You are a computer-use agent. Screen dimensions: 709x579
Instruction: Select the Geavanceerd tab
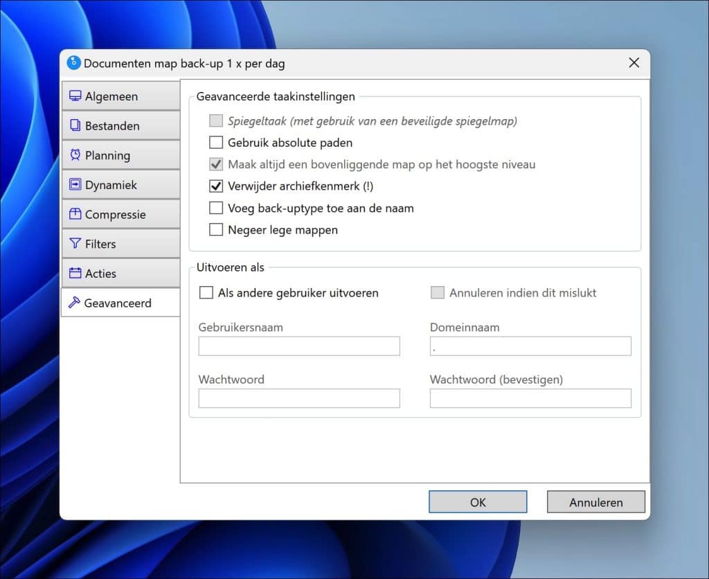tap(120, 303)
